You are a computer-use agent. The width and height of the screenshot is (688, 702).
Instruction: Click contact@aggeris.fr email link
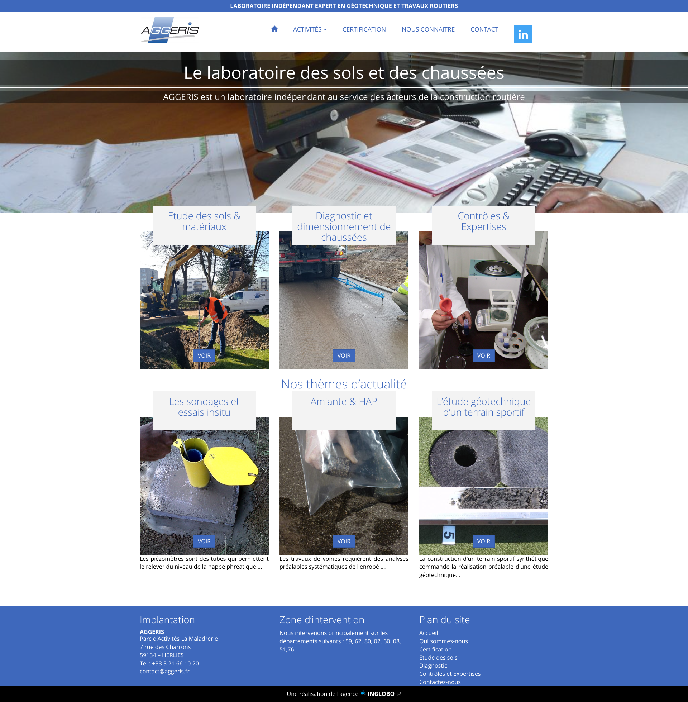[x=164, y=671]
